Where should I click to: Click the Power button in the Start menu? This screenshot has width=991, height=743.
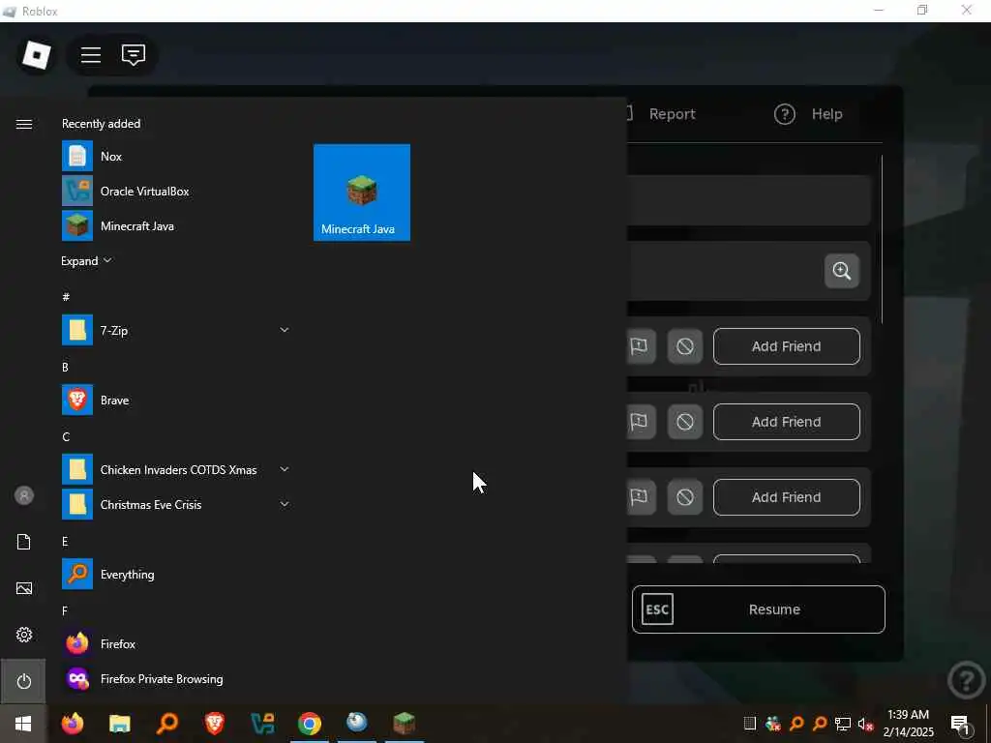[24, 681]
